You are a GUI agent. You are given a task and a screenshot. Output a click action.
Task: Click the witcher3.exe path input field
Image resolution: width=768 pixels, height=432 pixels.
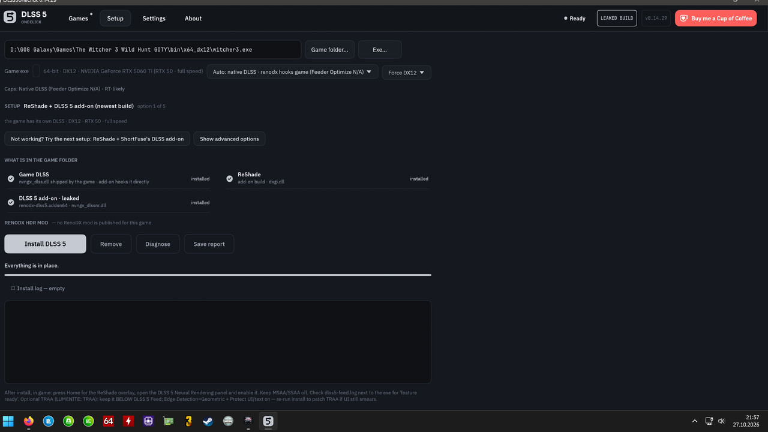152,50
